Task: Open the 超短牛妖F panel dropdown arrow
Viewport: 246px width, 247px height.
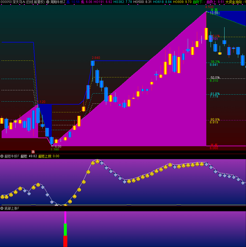Action: (x=2, y=156)
